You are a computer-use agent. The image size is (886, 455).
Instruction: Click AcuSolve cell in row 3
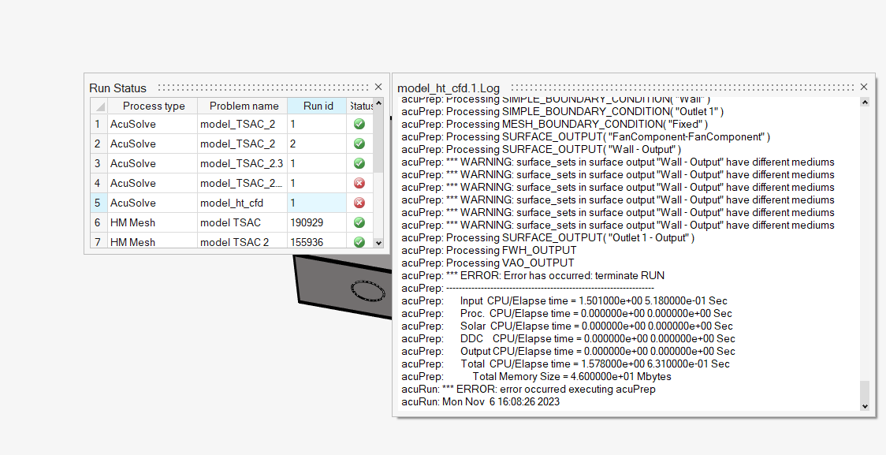152,163
